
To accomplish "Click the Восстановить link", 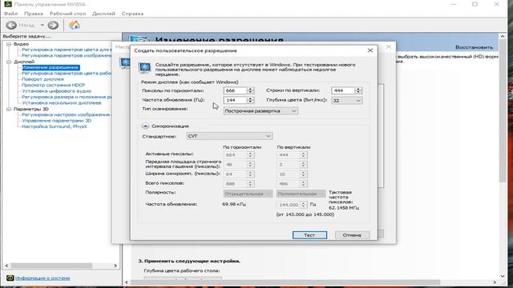I will click(x=474, y=47).
